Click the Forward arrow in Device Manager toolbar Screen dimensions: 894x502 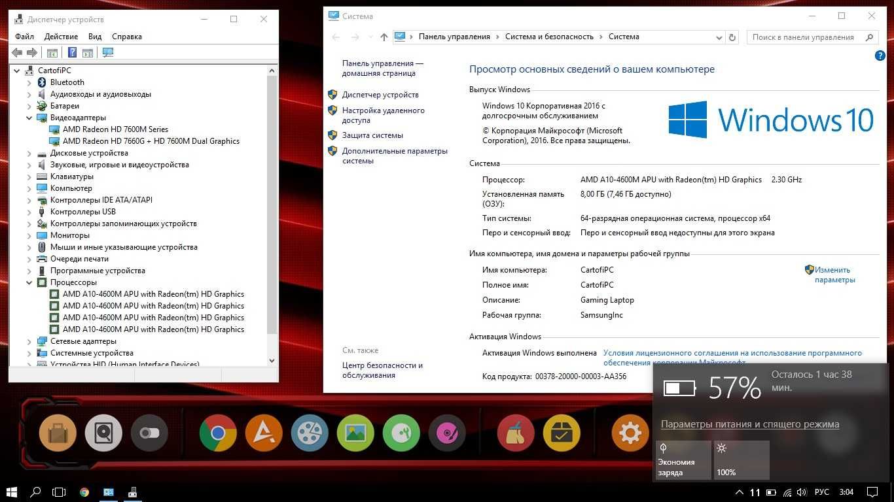[31, 52]
